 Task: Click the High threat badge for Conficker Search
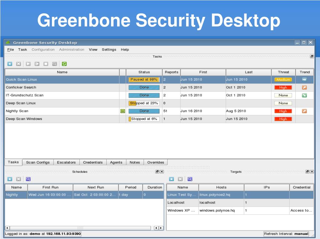tap(283, 88)
